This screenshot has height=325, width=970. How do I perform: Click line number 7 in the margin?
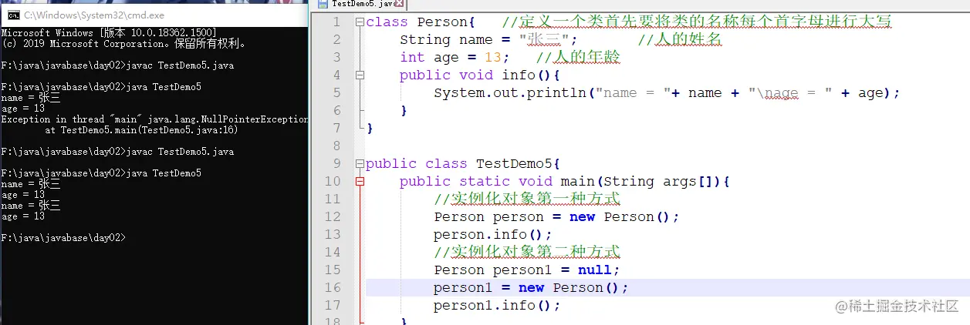[x=336, y=128]
